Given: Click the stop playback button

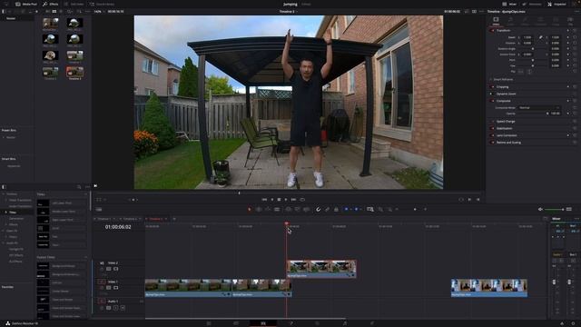Looking at the screenshot, I should click(279, 200).
